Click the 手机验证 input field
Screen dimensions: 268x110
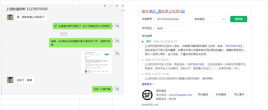click(x=172, y=28)
